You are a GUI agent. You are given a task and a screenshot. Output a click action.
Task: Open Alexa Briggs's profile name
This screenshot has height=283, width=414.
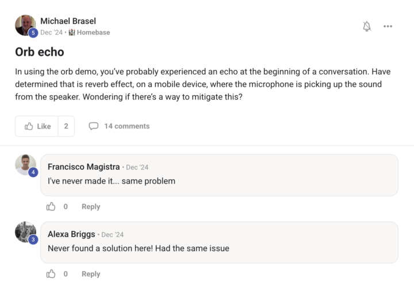(71, 234)
